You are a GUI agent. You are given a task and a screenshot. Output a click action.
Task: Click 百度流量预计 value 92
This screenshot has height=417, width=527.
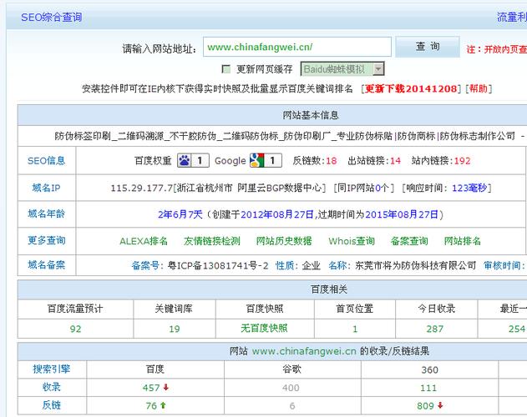[76, 329]
